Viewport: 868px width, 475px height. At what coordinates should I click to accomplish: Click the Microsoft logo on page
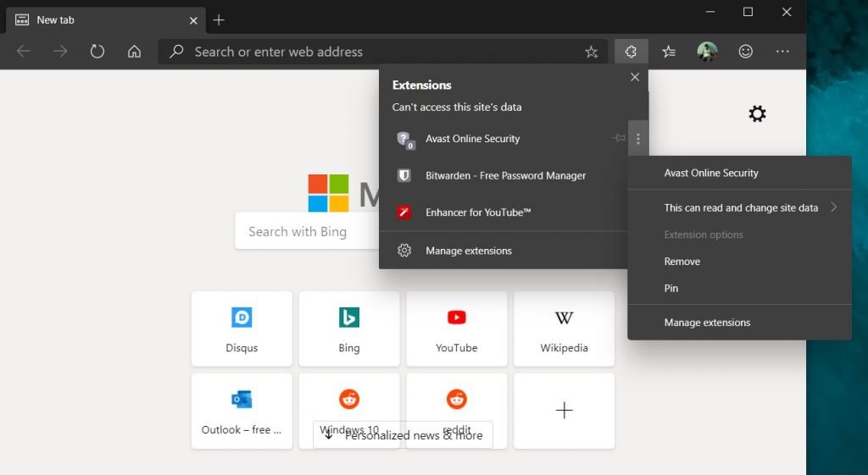click(328, 193)
